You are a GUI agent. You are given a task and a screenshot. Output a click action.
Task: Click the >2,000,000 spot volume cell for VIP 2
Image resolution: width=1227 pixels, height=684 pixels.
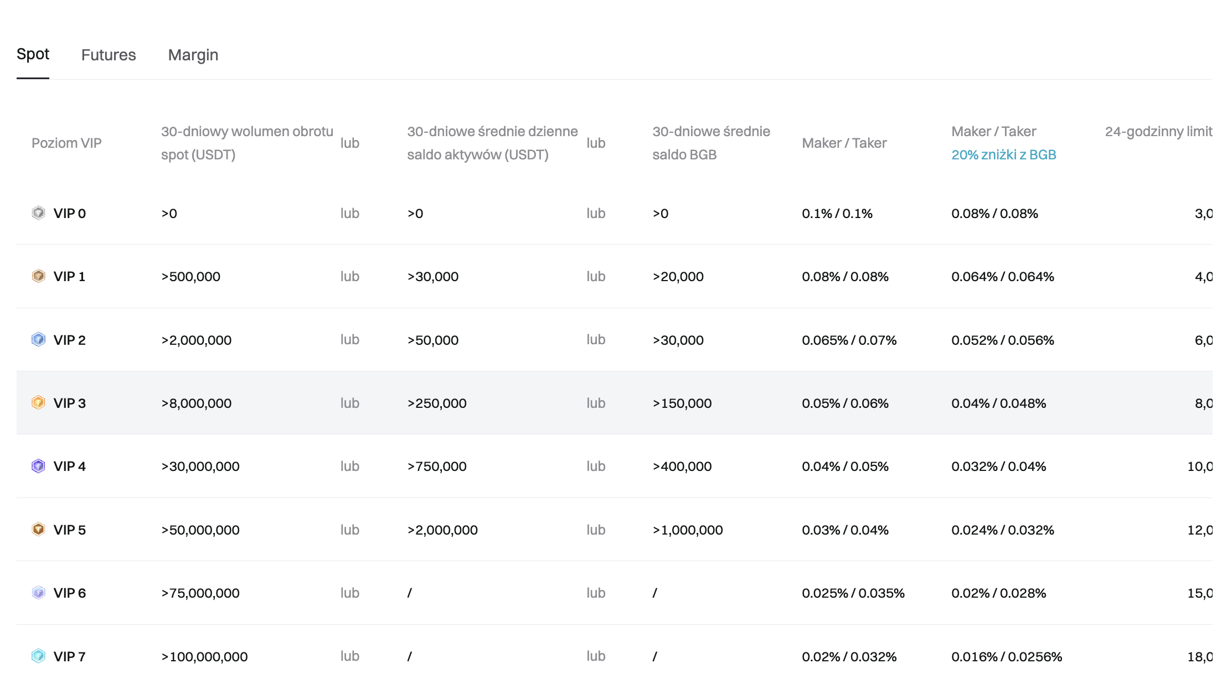(x=197, y=340)
